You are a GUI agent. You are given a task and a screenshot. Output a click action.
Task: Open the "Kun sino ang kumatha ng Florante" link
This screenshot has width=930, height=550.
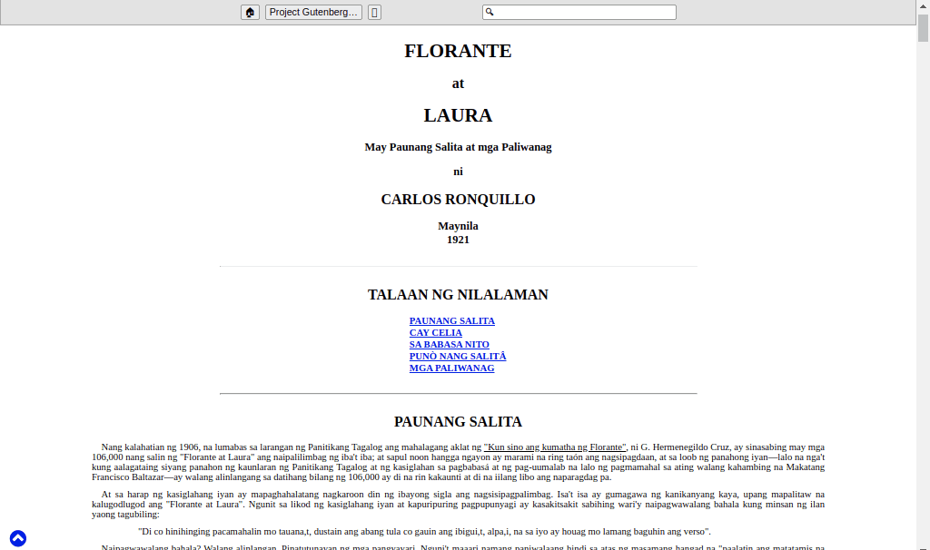pos(555,447)
